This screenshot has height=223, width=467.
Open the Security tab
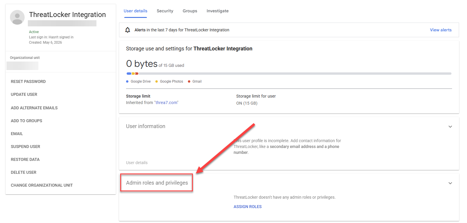(x=165, y=11)
